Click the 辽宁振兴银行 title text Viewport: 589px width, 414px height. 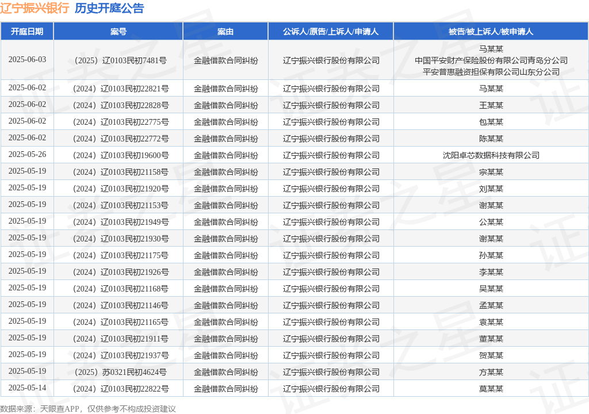(35, 8)
